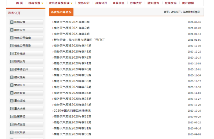Open 会展信息 in the top navigation
214x139 pixels.
tap(118, 3)
